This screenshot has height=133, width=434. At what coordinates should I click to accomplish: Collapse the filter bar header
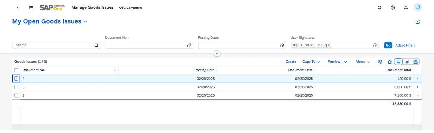[x=217, y=53]
